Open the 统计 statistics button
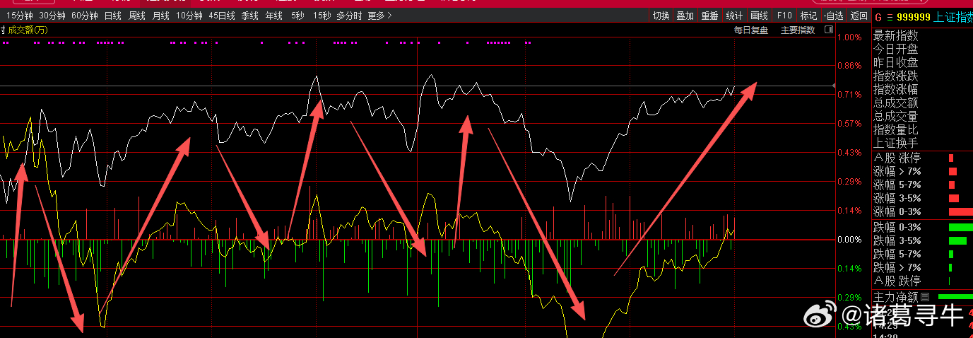This screenshot has width=973, height=338. coord(735,16)
